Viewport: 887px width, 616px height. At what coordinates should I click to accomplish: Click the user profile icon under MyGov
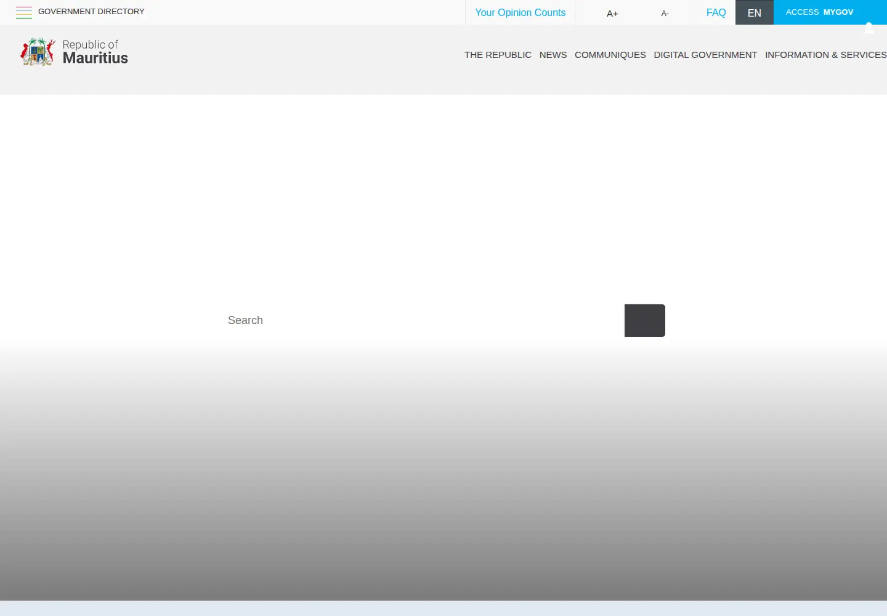[x=869, y=28]
